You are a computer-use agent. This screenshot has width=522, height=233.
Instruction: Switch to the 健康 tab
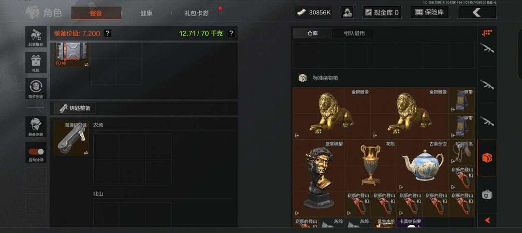pos(146,14)
